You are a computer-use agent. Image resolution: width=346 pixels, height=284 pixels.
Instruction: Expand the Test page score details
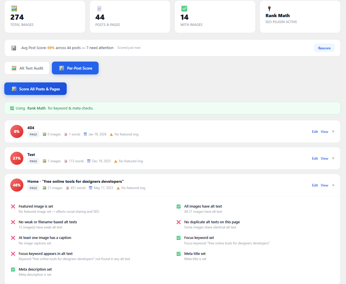pyautogui.click(x=333, y=159)
